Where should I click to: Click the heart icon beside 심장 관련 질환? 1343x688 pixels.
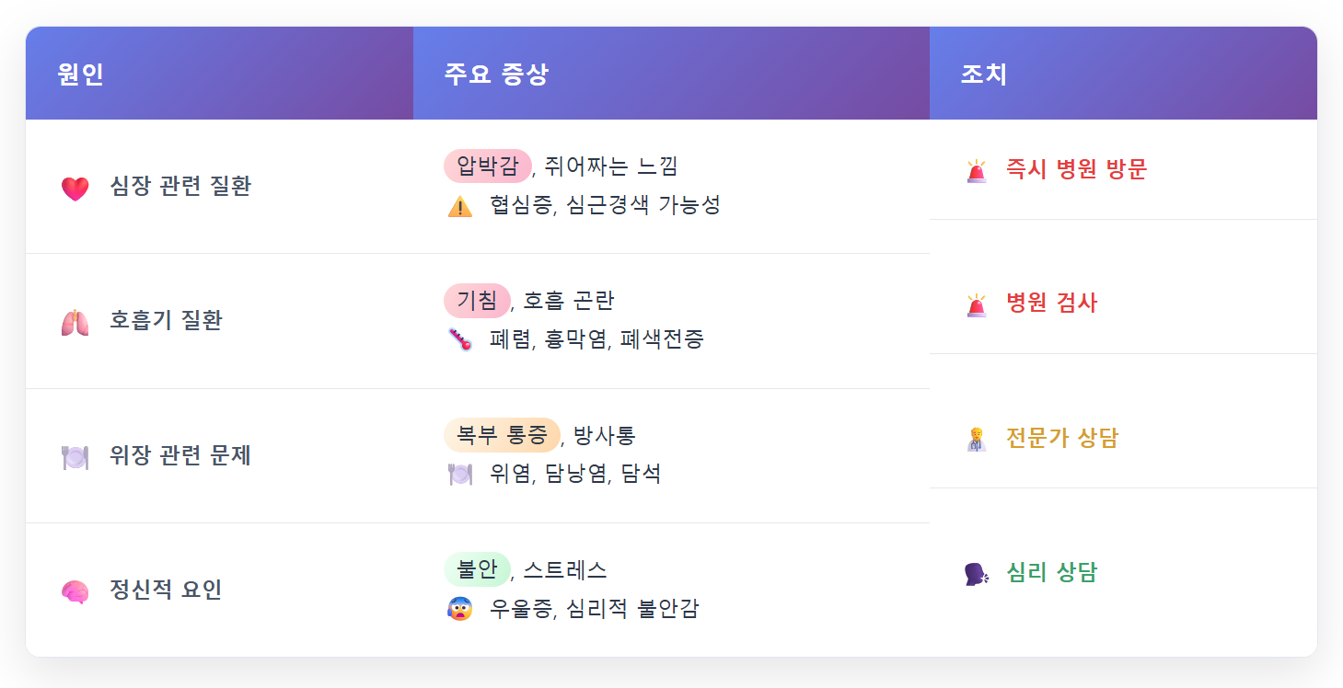(x=75, y=189)
